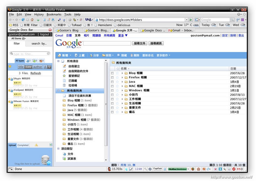The height and width of the screenshot is (181, 256).
Task: Go to the Firefox home page icon
Action: 32,20
